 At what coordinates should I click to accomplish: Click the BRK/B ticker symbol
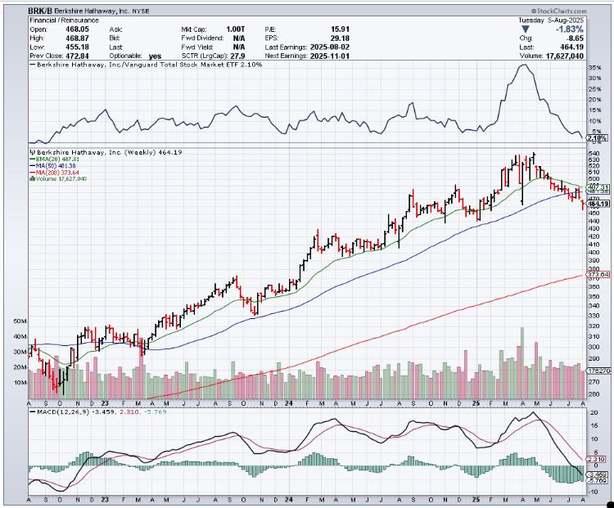[x=40, y=11]
